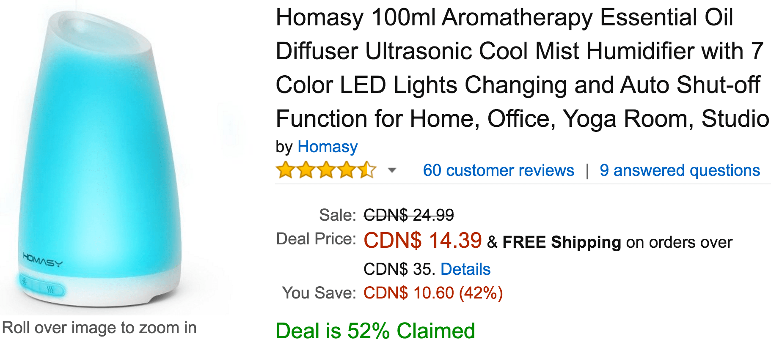This screenshot has height=345, width=771.
Task: Click the third gold rating star
Action: [x=326, y=170]
